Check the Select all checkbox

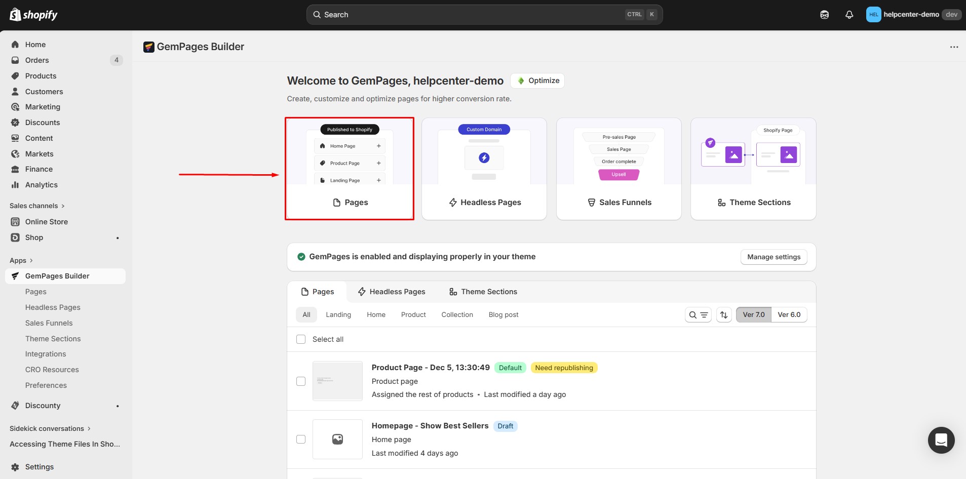tap(300, 339)
